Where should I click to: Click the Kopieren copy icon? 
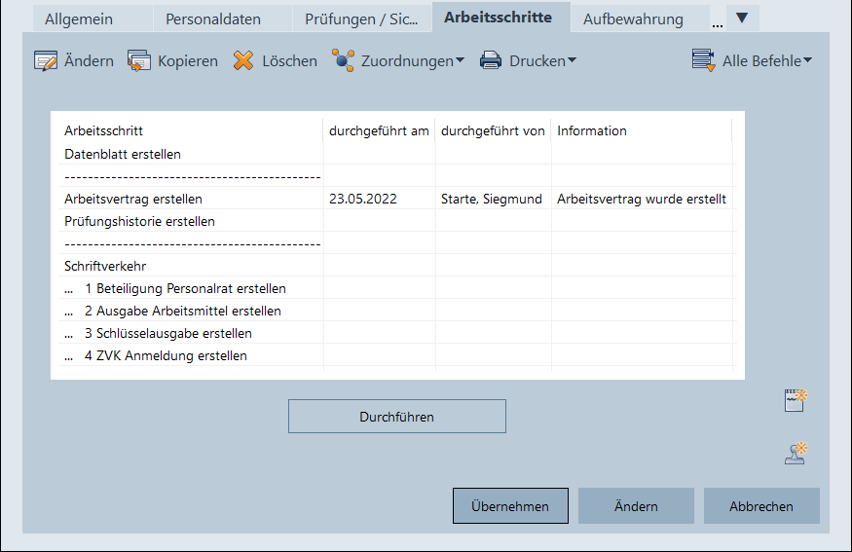[x=139, y=61]
